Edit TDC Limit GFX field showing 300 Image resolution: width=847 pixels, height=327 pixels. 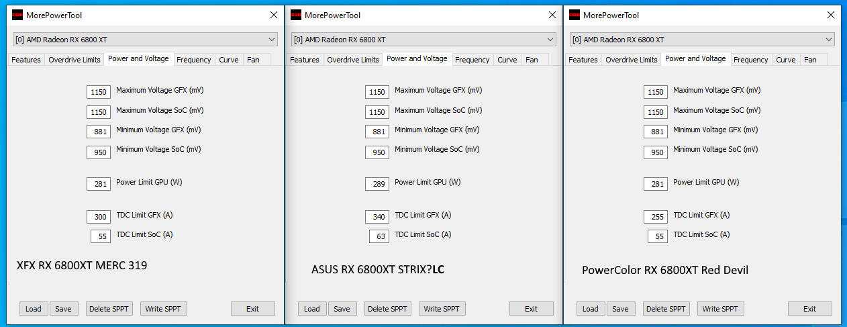[x=99, y=217]
